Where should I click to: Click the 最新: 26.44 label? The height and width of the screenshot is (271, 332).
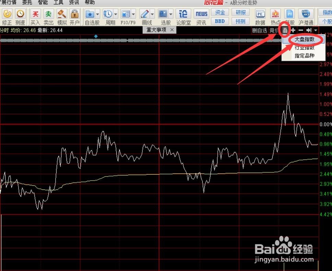tap(50, 30)
